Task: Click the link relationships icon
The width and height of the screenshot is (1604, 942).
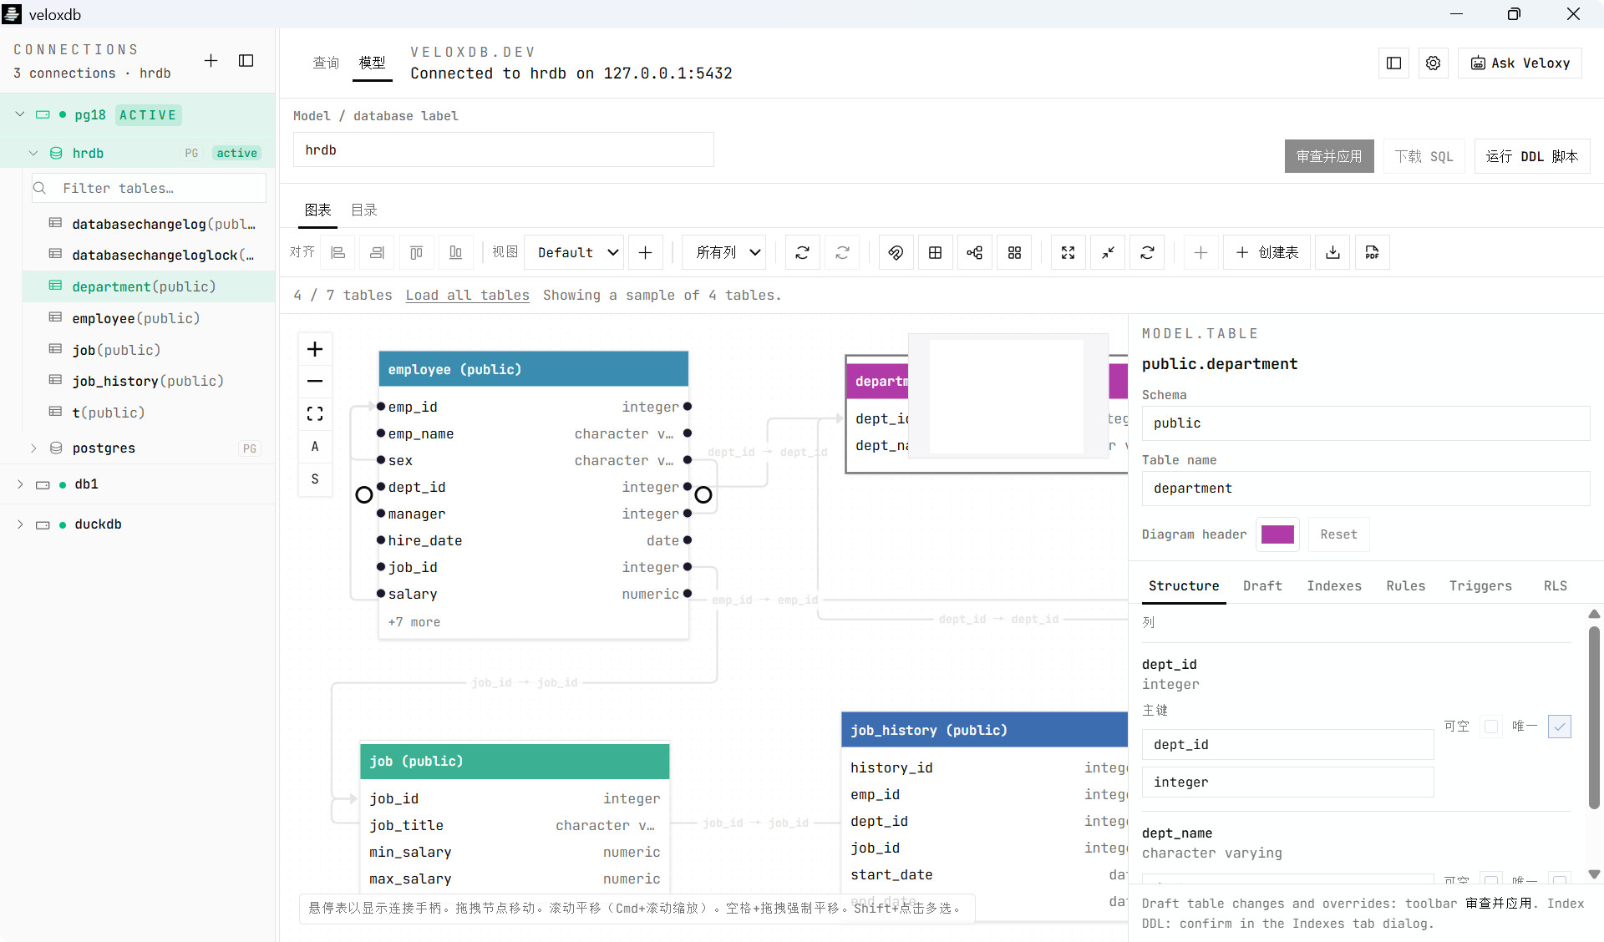Action: [896, 252]
